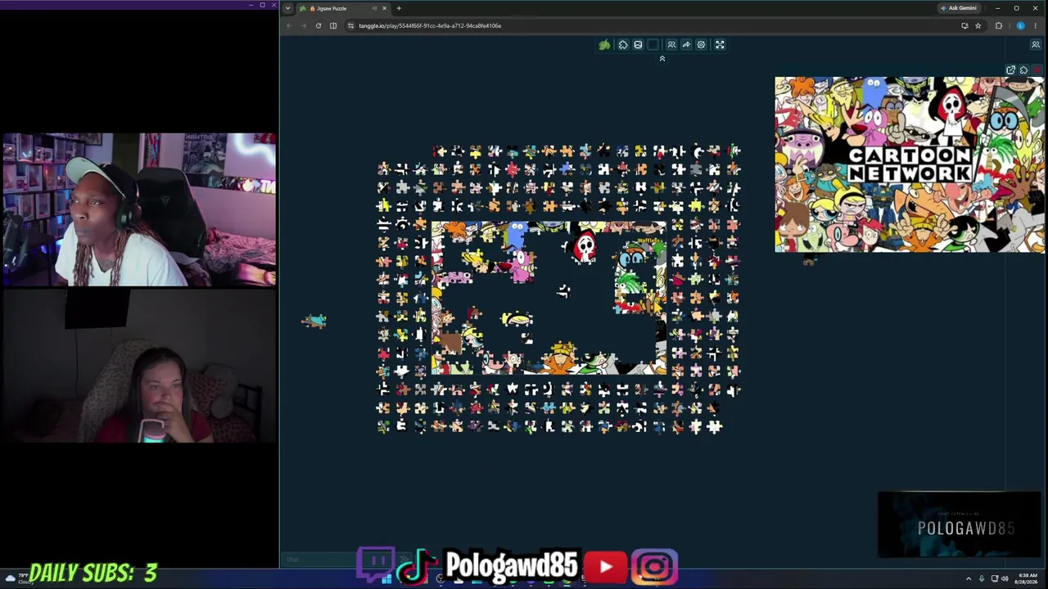The width and height of the screenshot is (1048, 589).
Task: Open the users panel icon at right edge
Action: pos(1036,45)
